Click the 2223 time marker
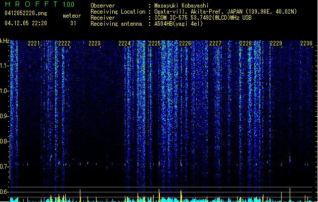The image size is (318, 202). (x=95, y=43)
